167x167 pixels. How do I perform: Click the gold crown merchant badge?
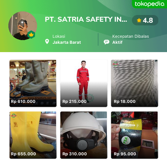pos(31,34)
